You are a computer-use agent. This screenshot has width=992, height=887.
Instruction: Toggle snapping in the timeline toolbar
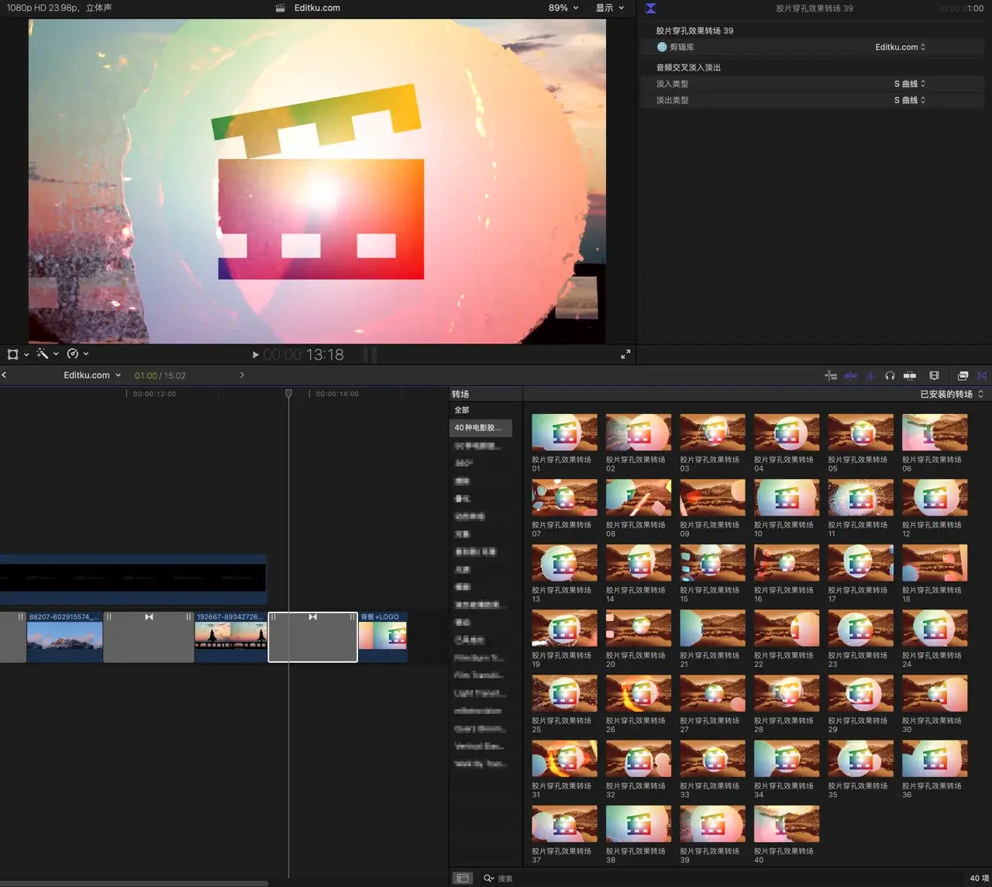click(910, 376)
